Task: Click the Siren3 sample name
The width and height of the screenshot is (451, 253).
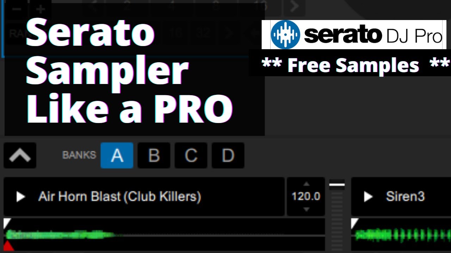Action: (x=405, y=196)
